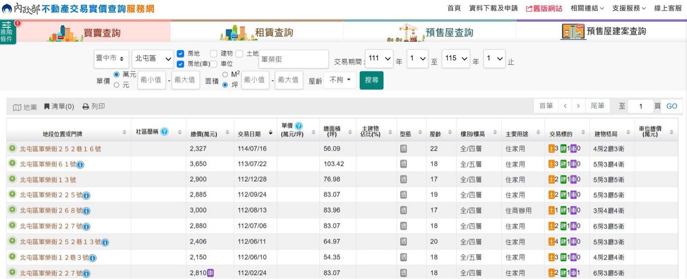Image resolution: width=687 pixels, height=279 pixels.
Task: Click the green 搜尋 search button
Action: coord(371,80)
